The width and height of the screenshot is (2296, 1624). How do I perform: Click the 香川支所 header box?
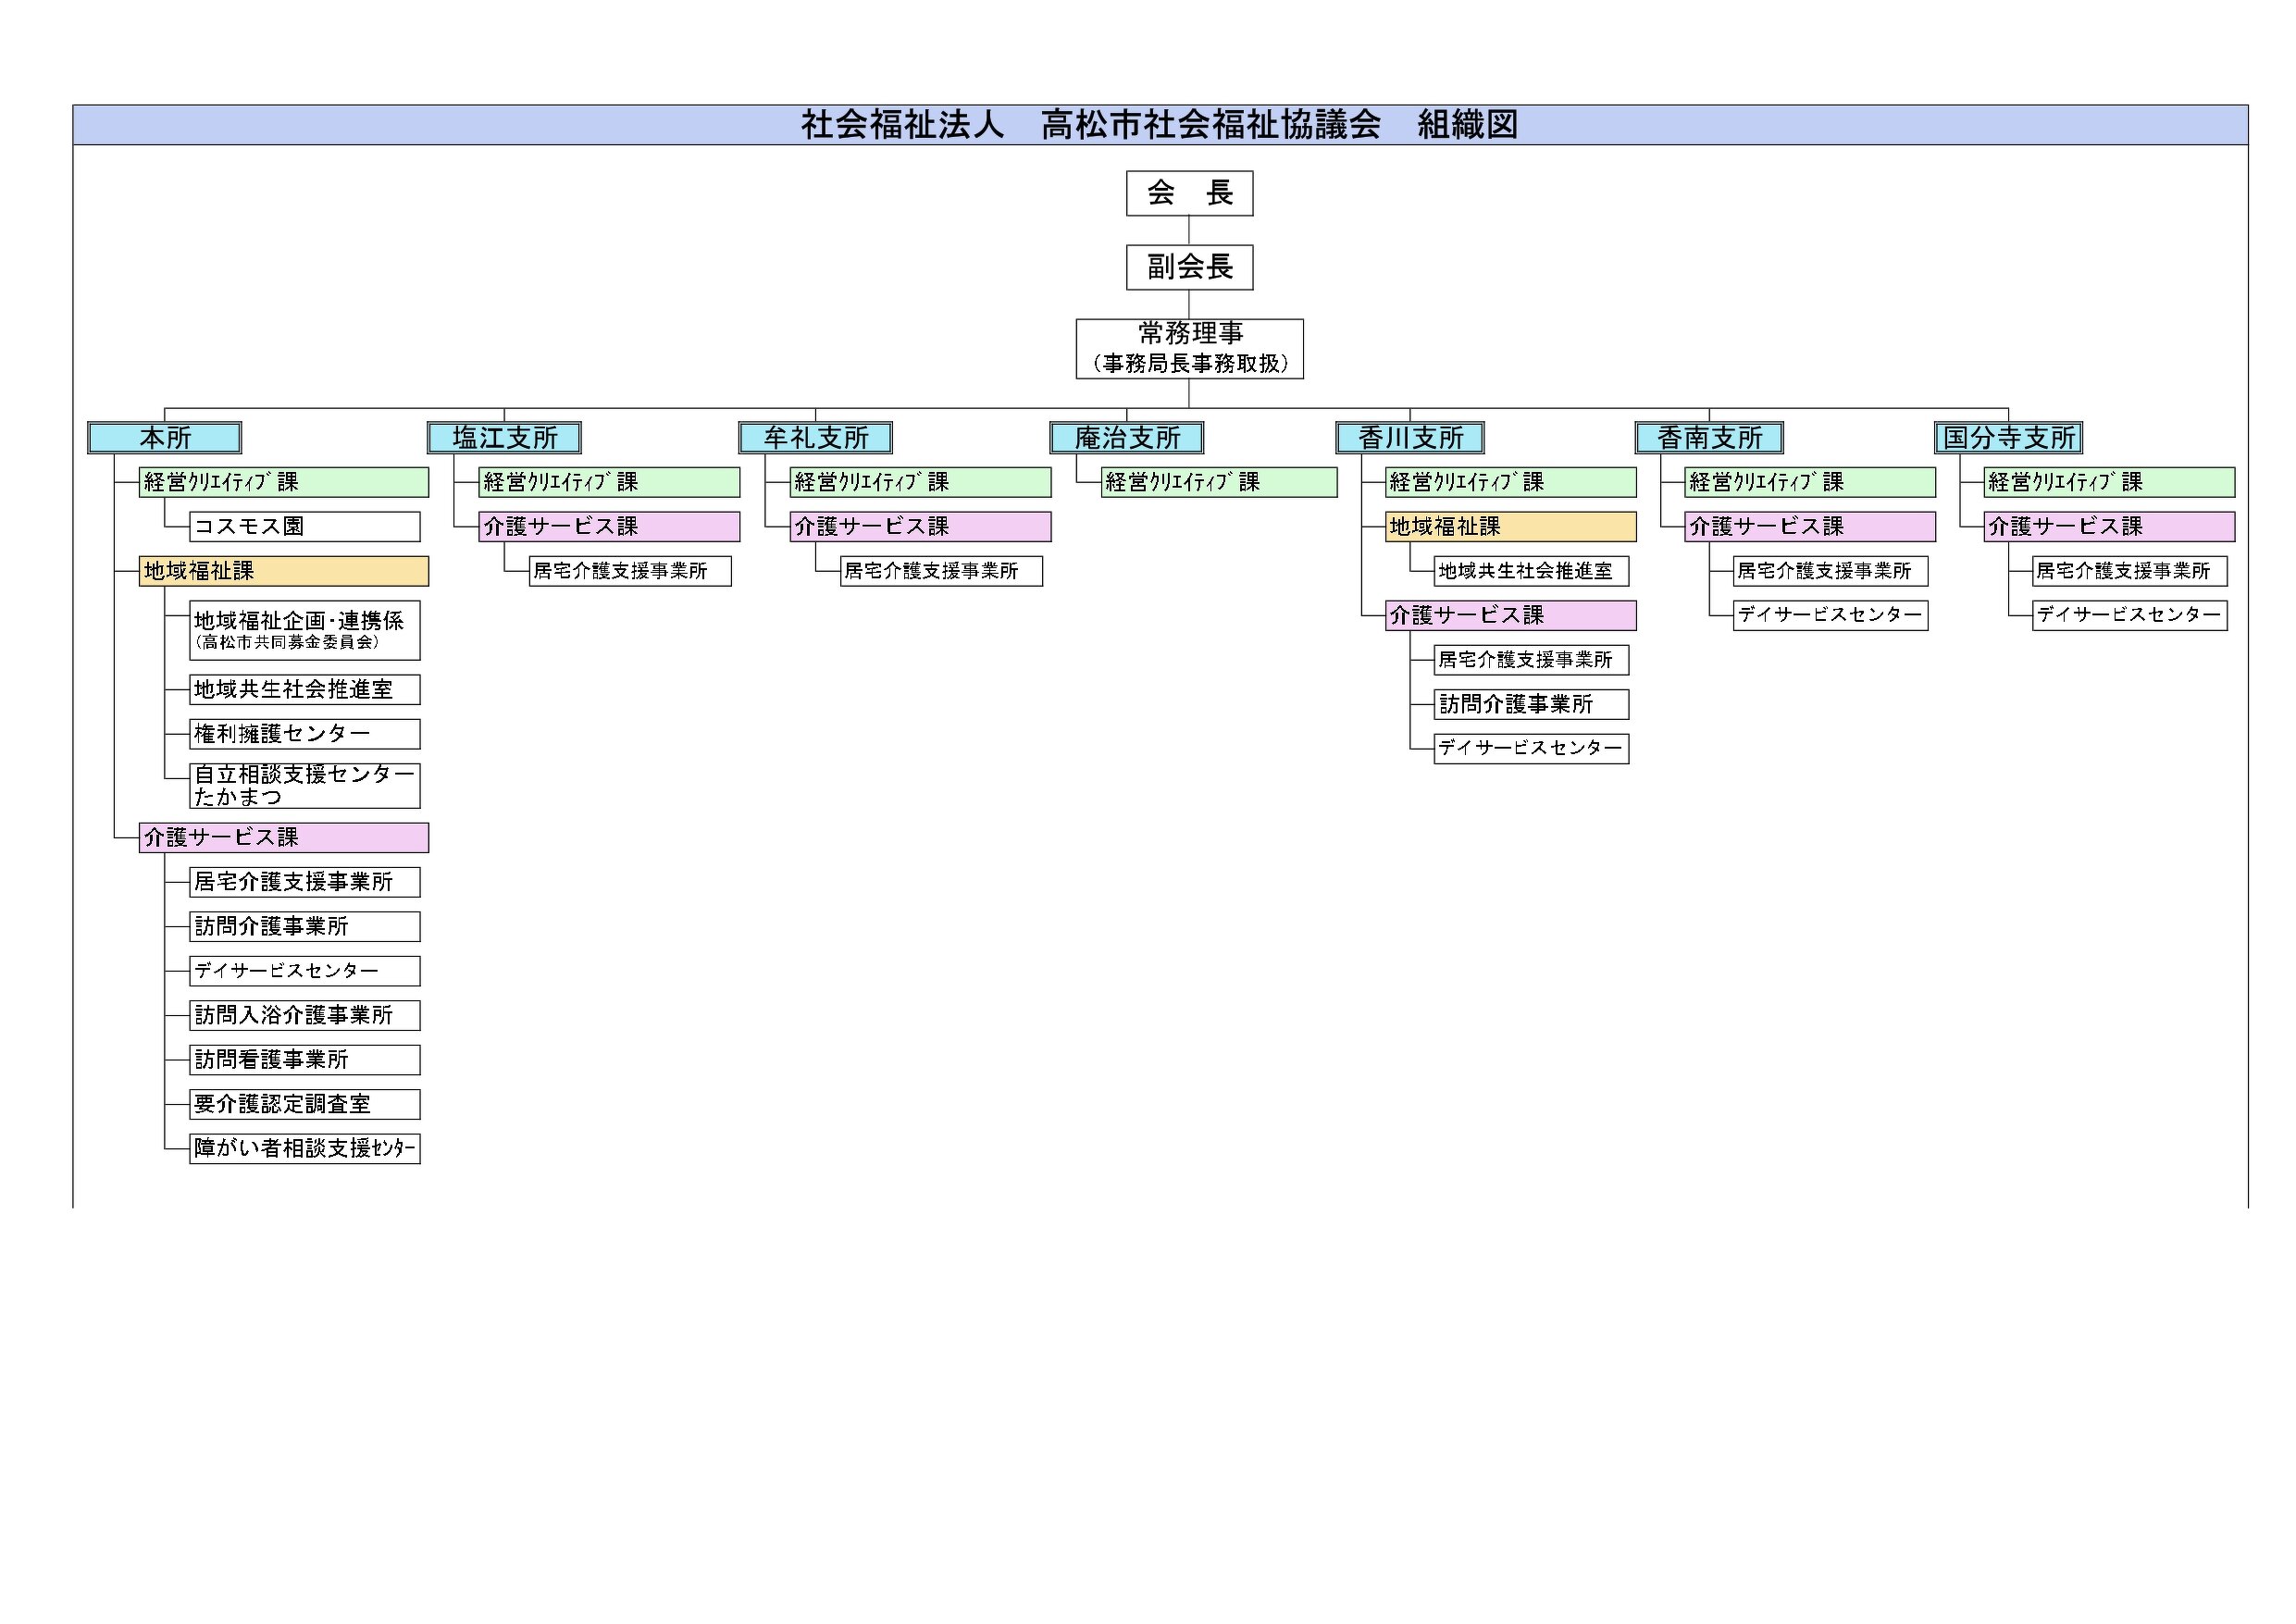click(x=1410, y=438)
